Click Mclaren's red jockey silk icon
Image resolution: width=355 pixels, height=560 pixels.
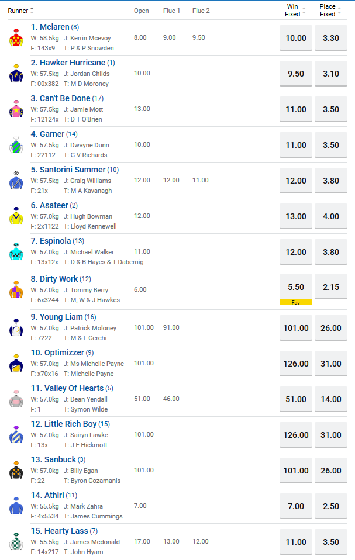tap(16, 38)
